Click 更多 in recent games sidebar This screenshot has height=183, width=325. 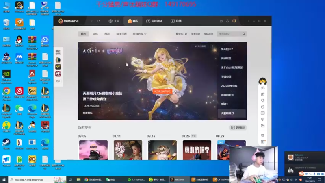(x=58, y=81)
